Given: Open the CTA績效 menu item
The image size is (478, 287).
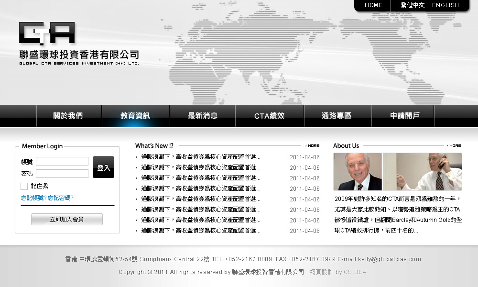Looking at the screenshot, I should 269,116.
